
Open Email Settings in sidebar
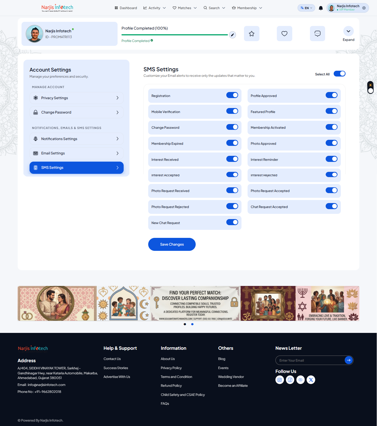[76, 153]
